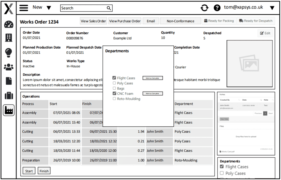Select the Assembly row starting 06/07/2021 15:40
This screenshot has height=180, width=281.
[x=117, y=123]
